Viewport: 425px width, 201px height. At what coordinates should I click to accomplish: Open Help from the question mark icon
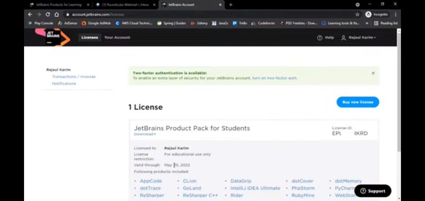pyautogui.click(x=320, y=38)
